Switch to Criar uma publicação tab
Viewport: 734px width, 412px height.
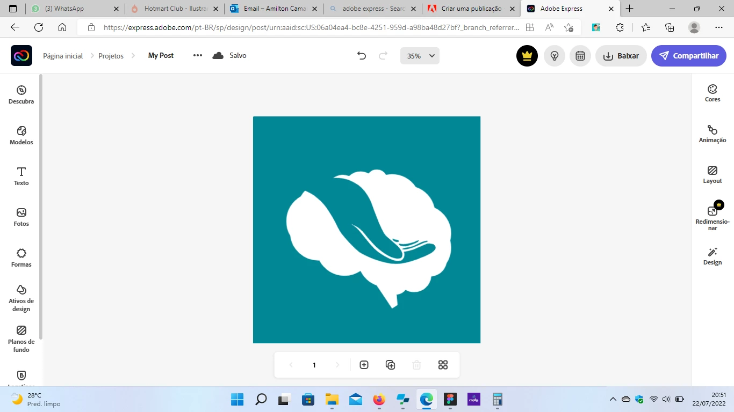pyautogui.click(x=471, y=9)
